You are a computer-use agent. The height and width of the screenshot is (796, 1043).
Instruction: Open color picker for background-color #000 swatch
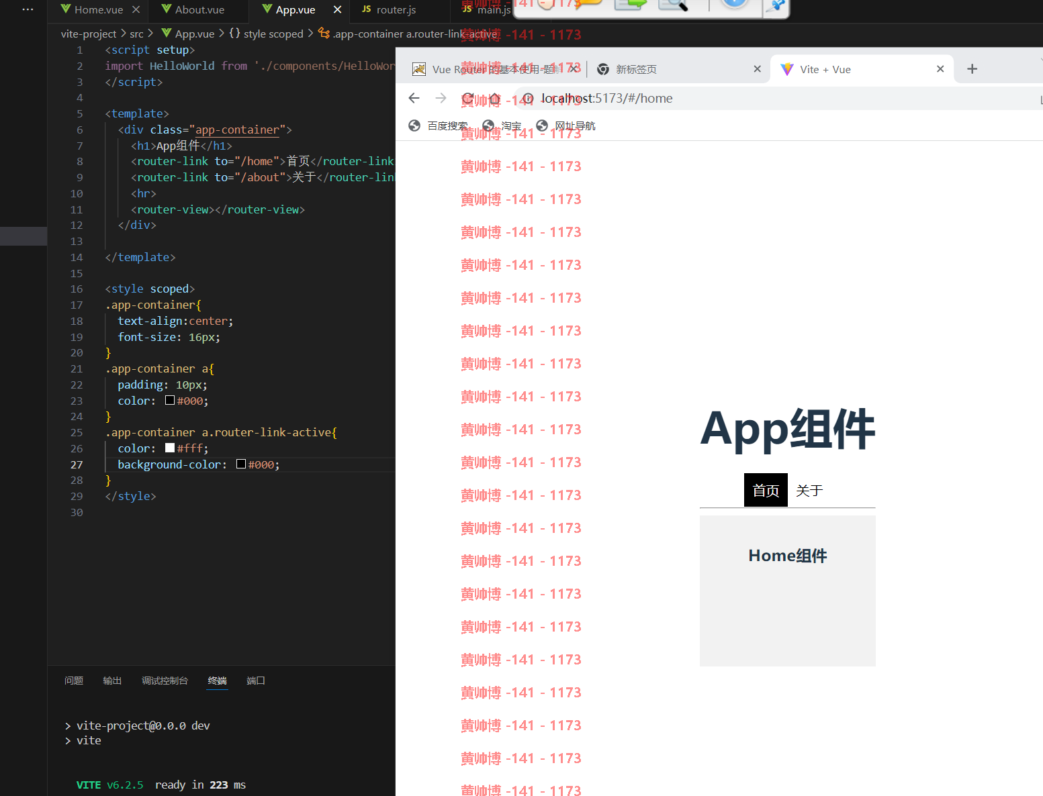241,464
